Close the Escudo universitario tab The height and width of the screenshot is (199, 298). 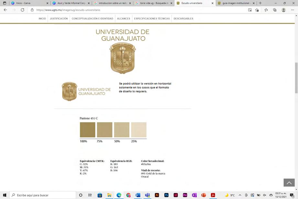213,3
